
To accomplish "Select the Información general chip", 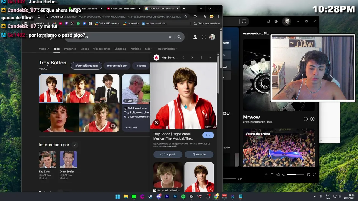I will 86,66.
